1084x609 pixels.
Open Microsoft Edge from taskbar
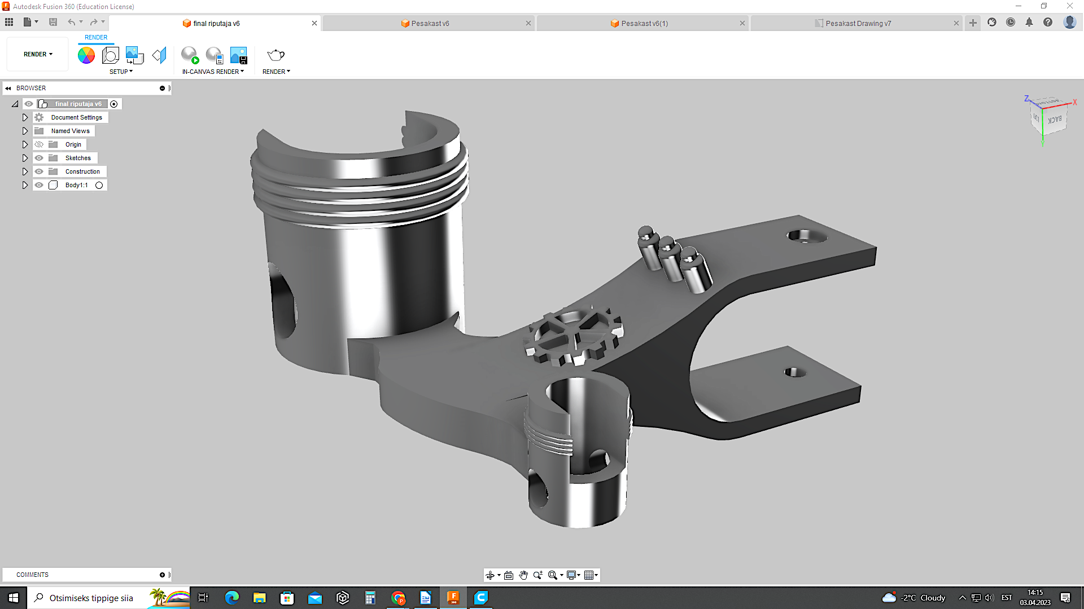[x=232, y=598]
